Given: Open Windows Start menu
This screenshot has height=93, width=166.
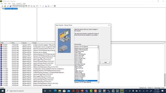Looking at the screenshot, I should point(2,91).
